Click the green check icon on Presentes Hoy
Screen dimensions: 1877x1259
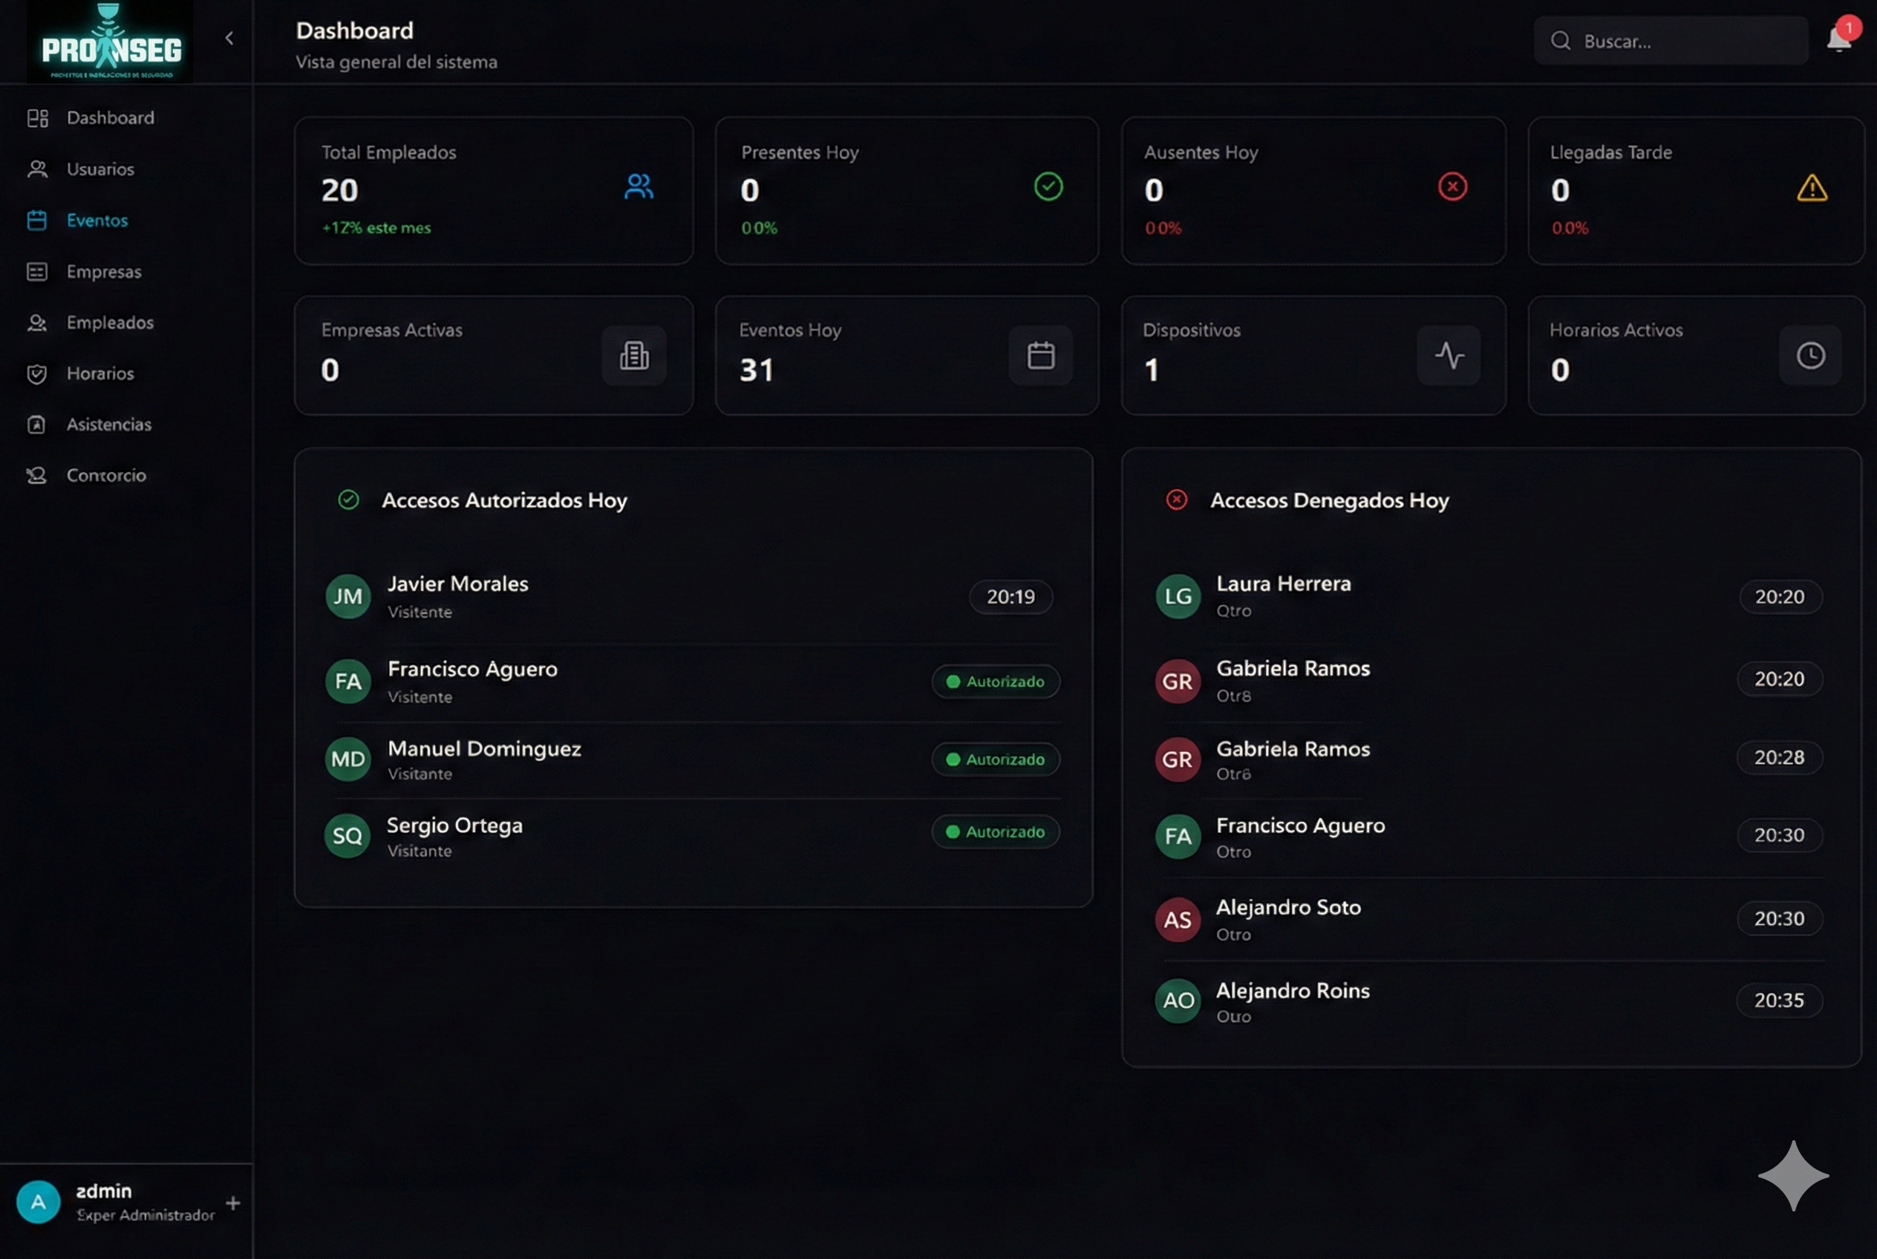tap(1048, 186)
